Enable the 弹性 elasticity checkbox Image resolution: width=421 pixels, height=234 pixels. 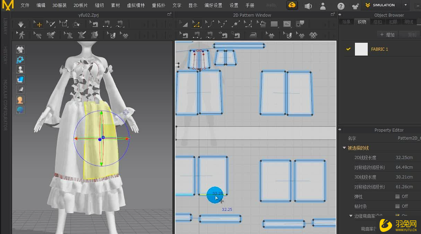click(x=397, y=196)
